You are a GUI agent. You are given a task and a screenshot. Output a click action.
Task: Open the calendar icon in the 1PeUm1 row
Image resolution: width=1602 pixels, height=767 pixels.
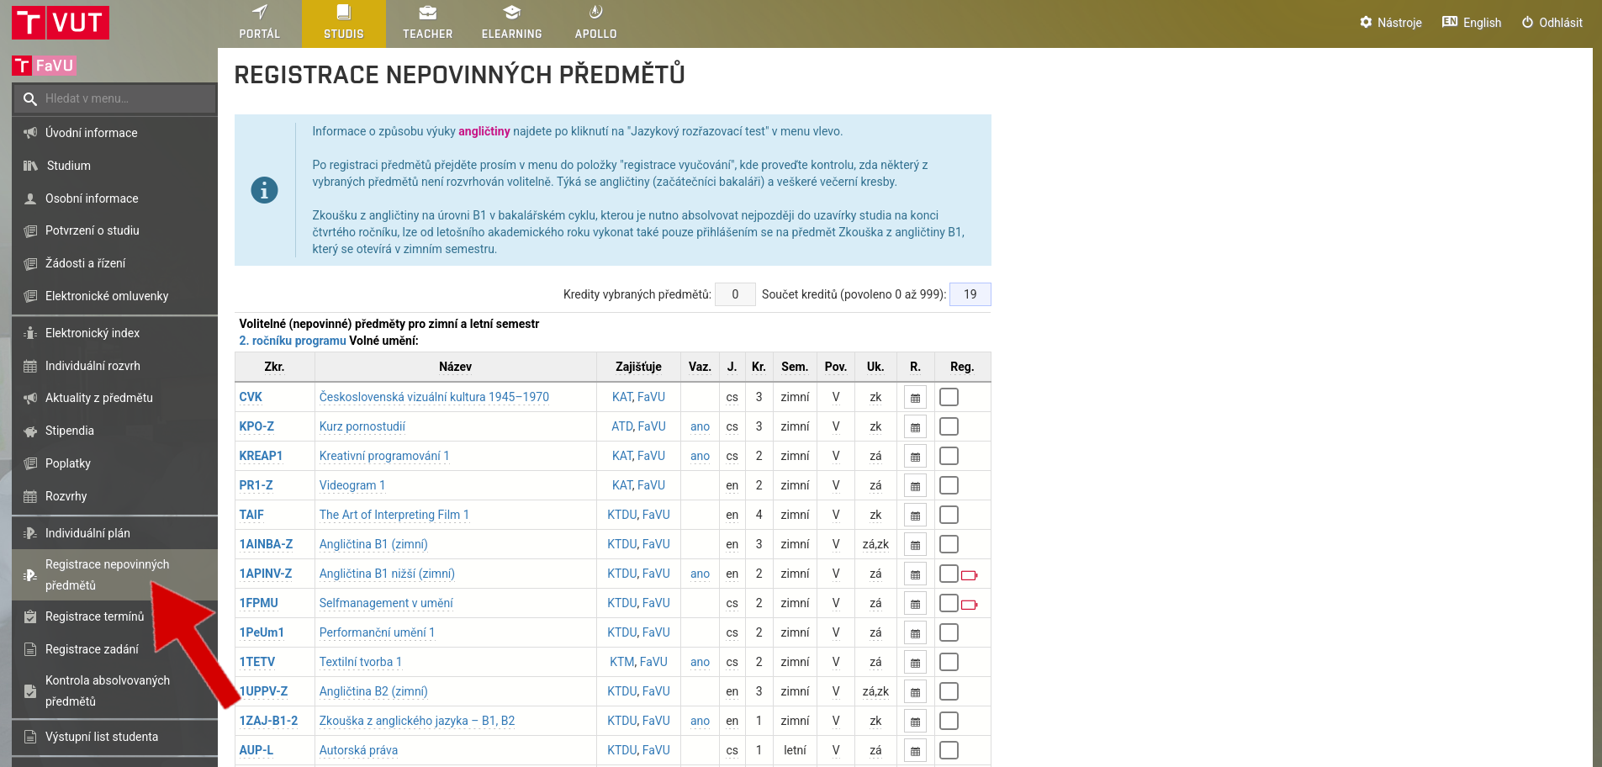(915, 633)
